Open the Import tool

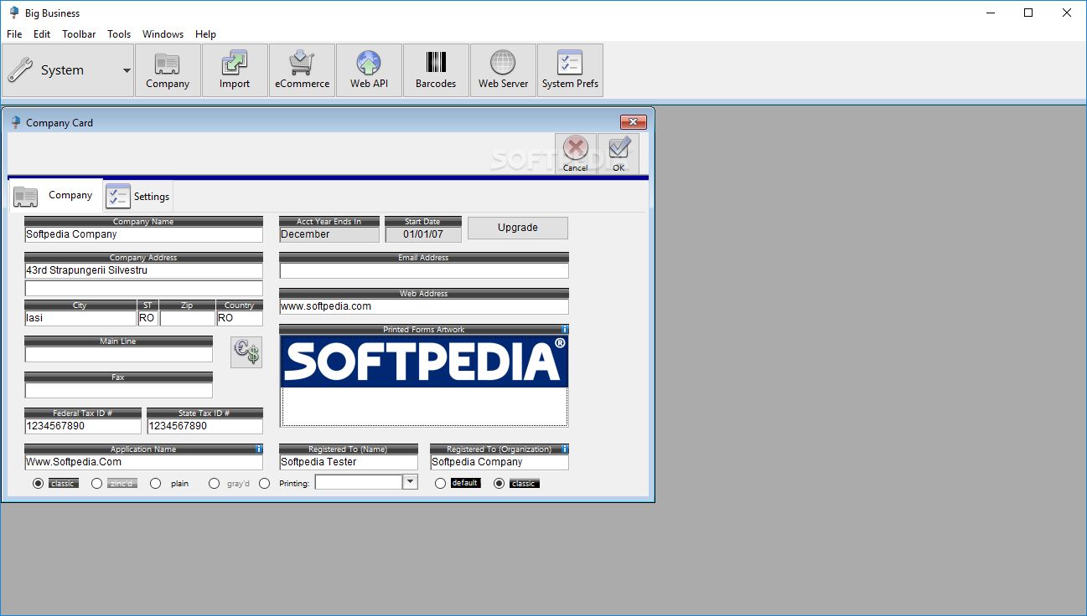point(235,70)
